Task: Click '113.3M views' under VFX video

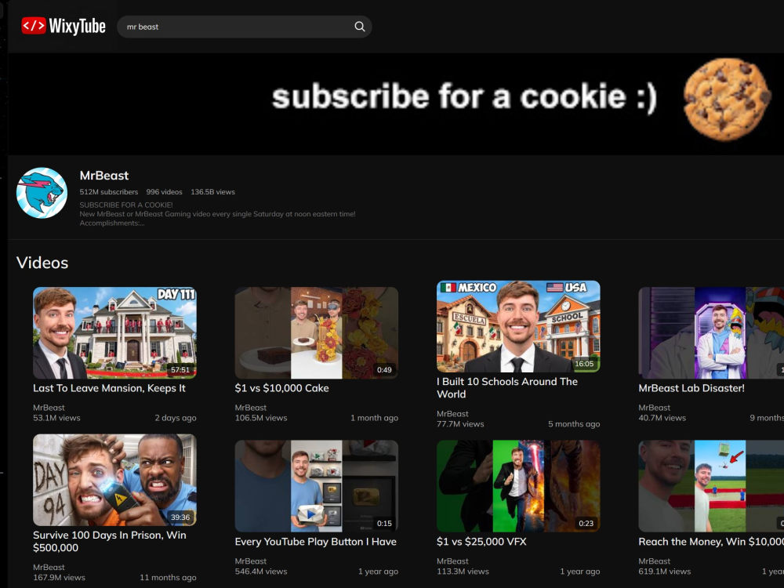Action: [x=463, y=572]
